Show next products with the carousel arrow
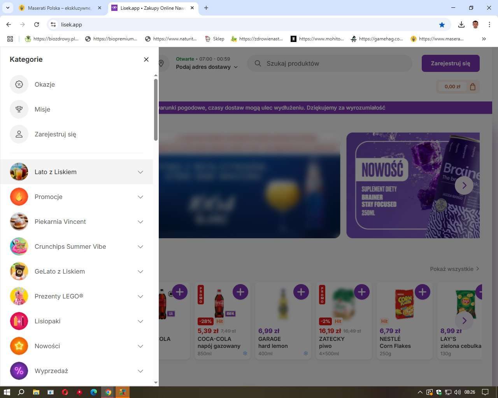498x398 pixels. point(464,321)
